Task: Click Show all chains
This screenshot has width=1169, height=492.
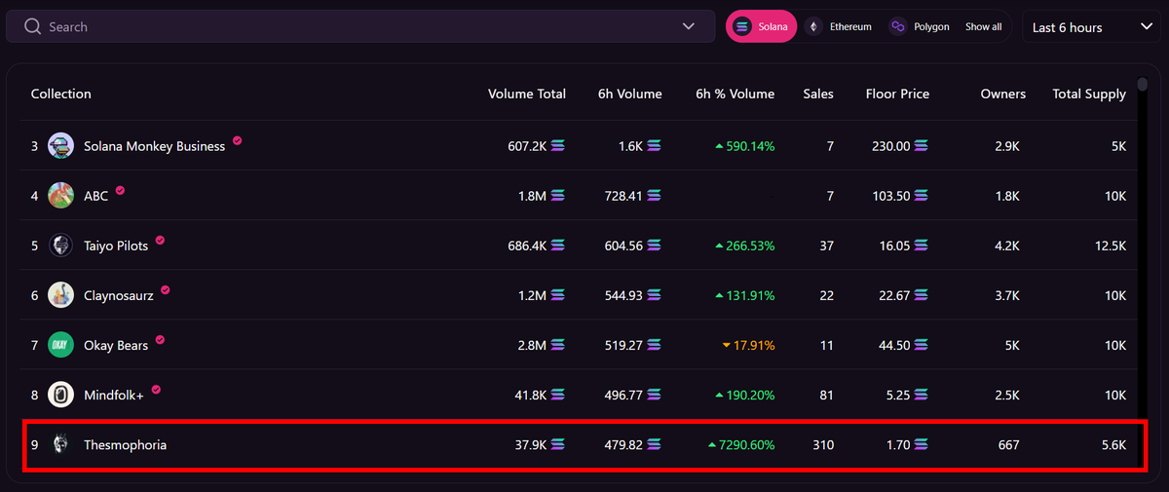Action: [x=983, y=27]
